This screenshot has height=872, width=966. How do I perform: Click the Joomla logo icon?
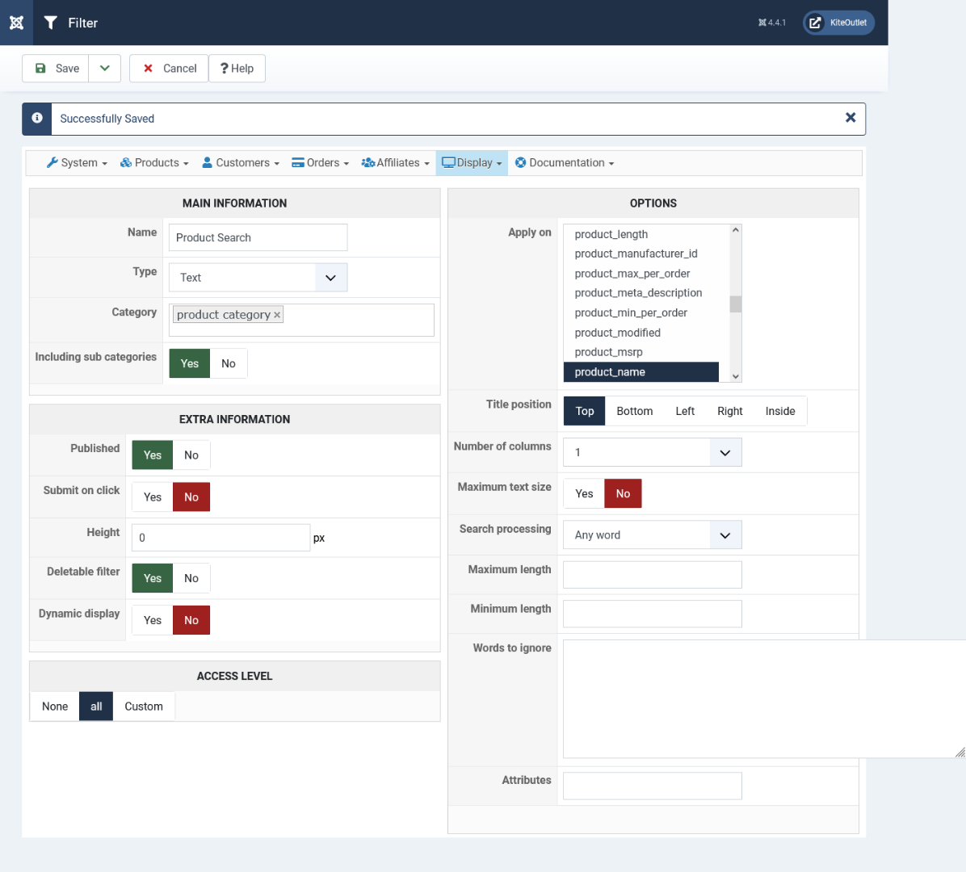pos(17,23)
